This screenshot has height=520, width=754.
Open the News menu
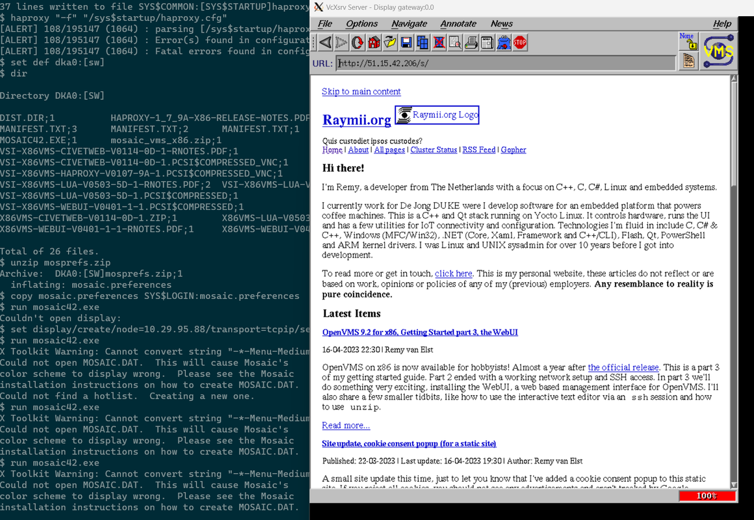coord(502,23)
